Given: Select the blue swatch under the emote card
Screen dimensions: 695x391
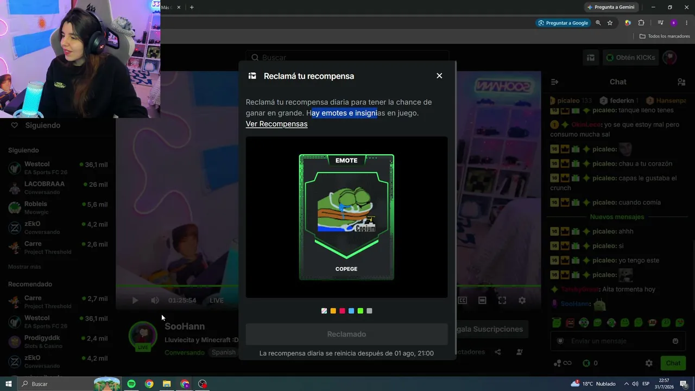Looking at the screenshot, I should (351, 311).
